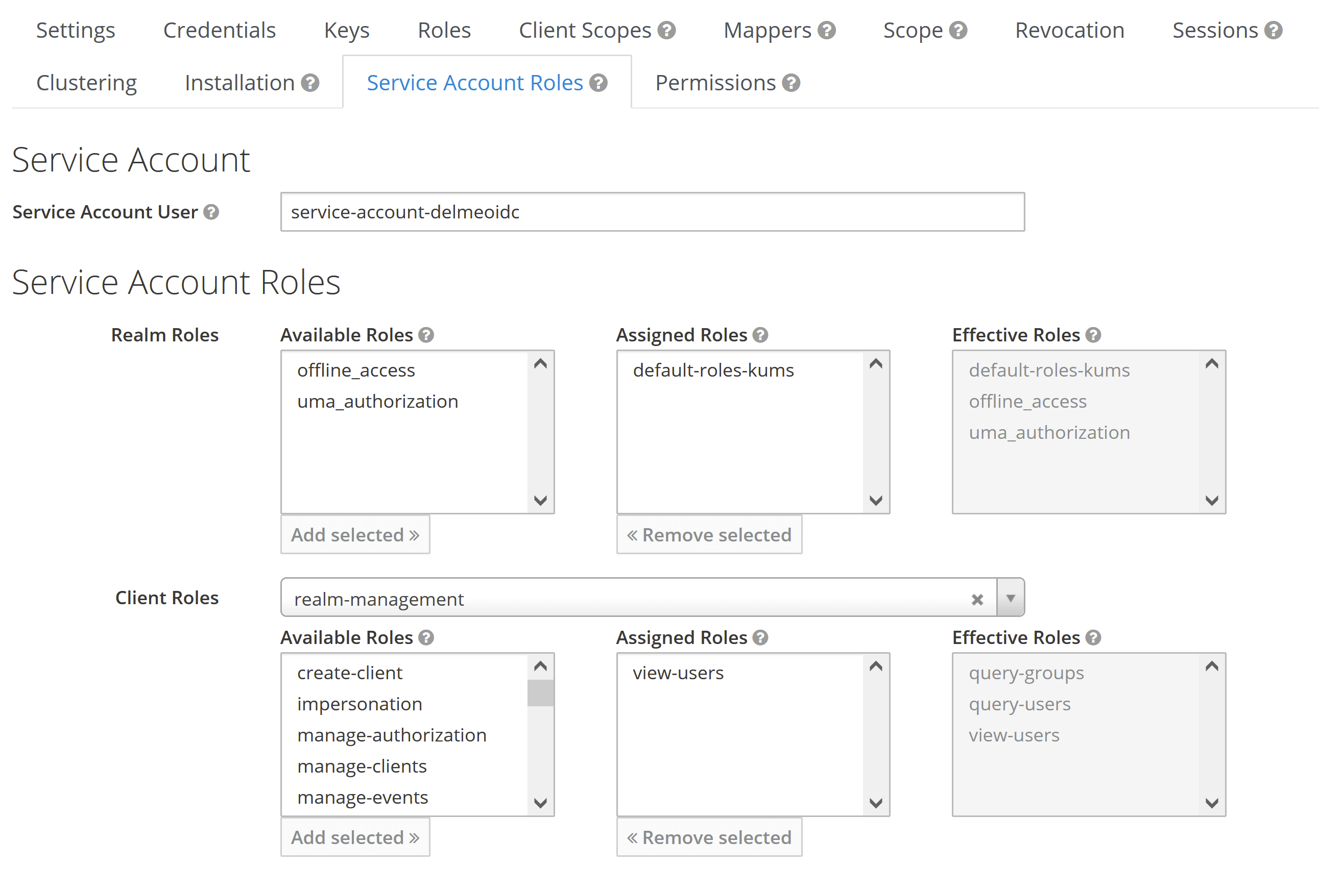1319x891 pixels.
Task: Click Remove selected under client Assigned Roles
Action: tap(709, 837)
